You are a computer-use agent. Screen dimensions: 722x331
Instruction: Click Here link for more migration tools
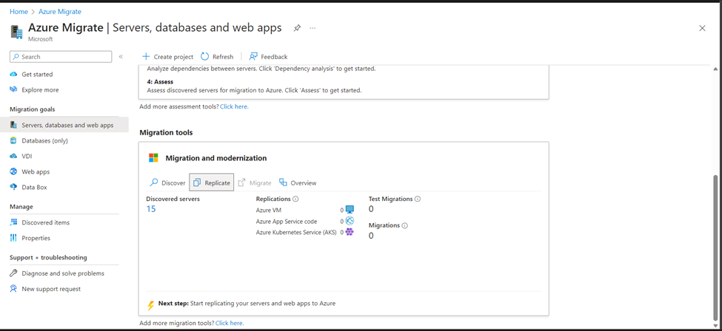click(230, 323)
